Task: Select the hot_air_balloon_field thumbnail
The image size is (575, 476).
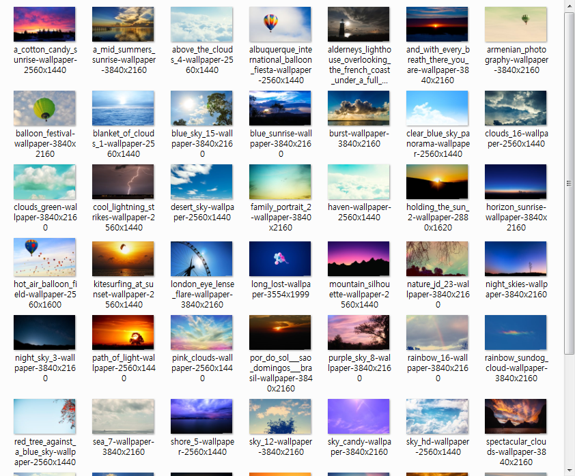Action: (x=44, y=257)
